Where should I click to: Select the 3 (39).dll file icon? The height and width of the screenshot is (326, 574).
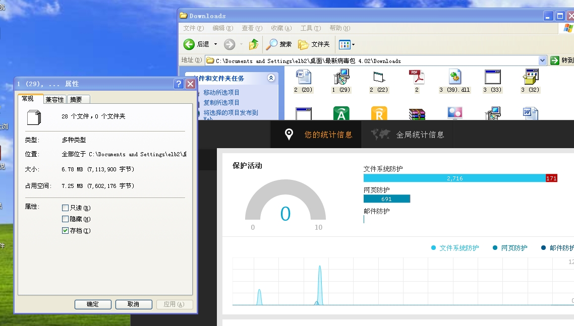coord(455,78)
